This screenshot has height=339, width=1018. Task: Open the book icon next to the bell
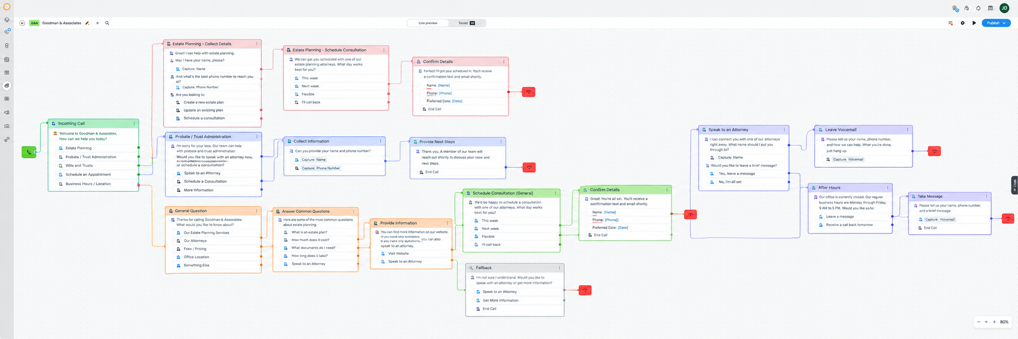pyautogui.click(x=990, y=8)
